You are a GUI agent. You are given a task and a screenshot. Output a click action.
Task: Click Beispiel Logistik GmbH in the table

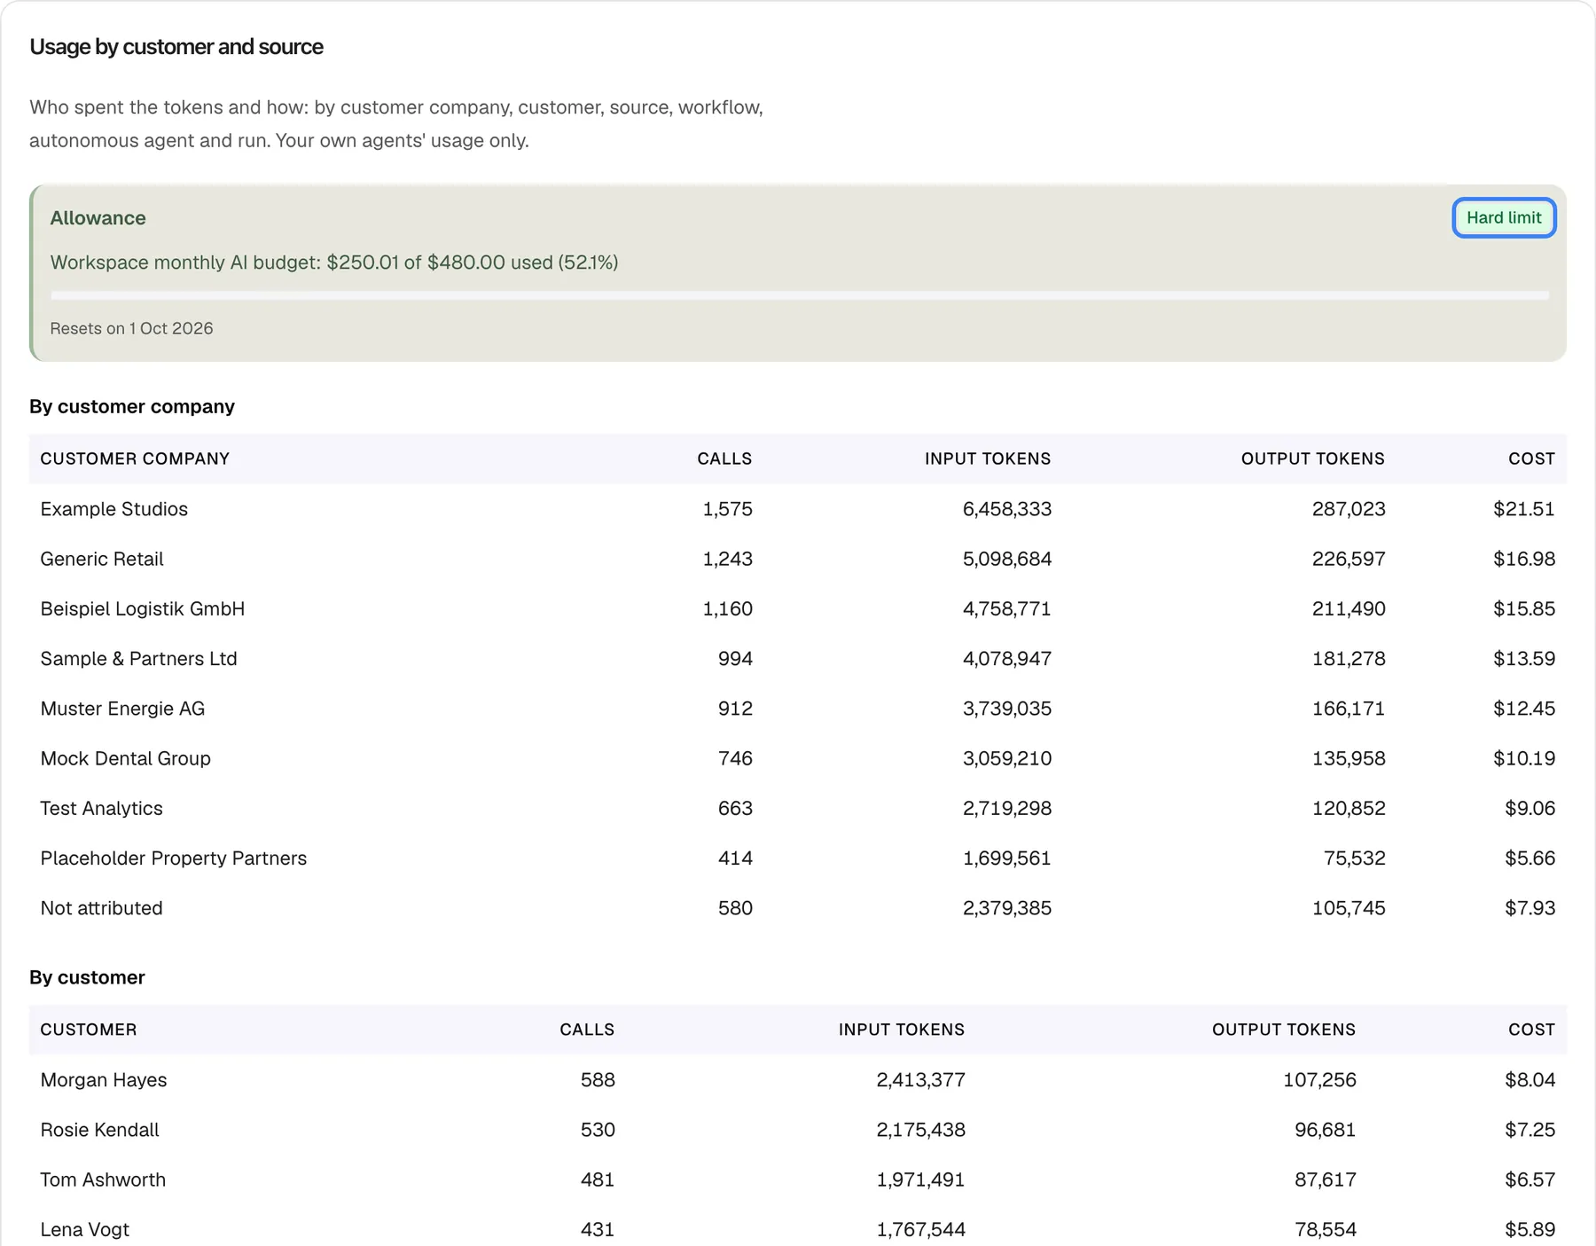143,608
